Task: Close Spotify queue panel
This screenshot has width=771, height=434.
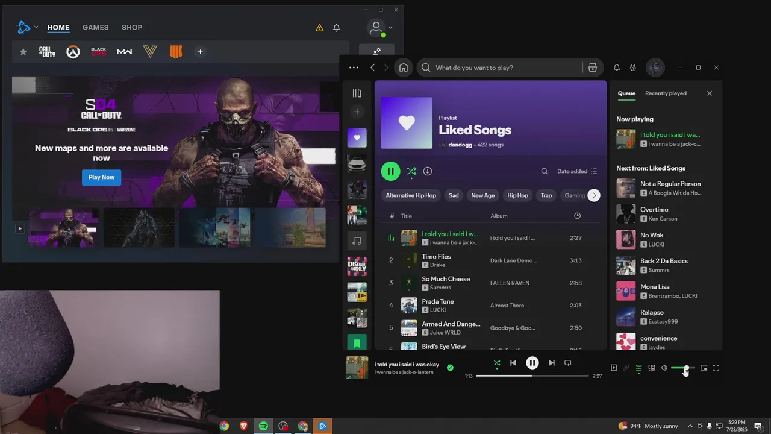Action: (710, 93)
